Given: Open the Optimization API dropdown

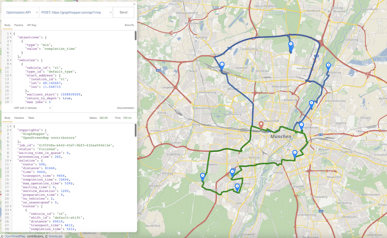Looking at the screenshot, I should click(21, 12).
